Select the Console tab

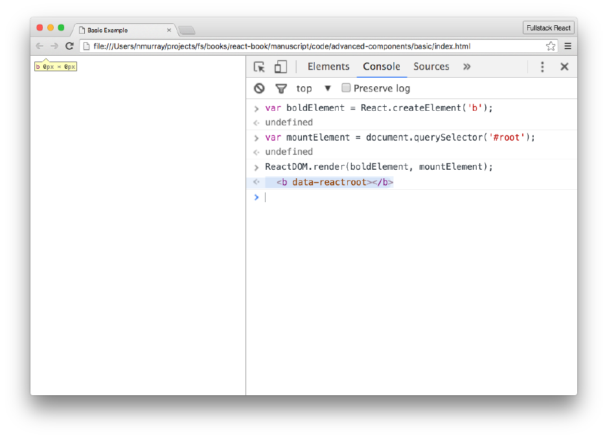coord(382,67)
